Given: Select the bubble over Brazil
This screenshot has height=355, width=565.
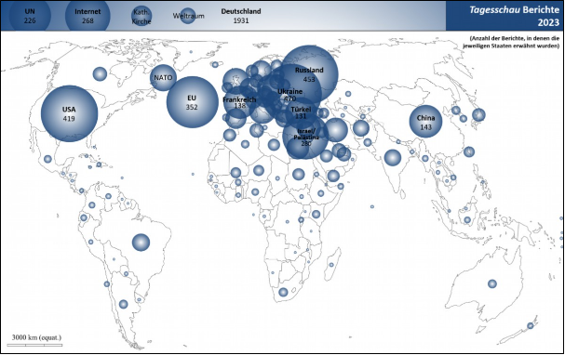Looking at the screenshot, I should click(141, 243).
